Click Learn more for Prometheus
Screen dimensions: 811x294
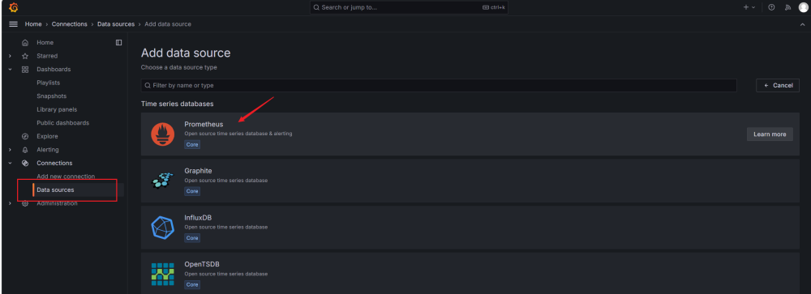point(770,134)
